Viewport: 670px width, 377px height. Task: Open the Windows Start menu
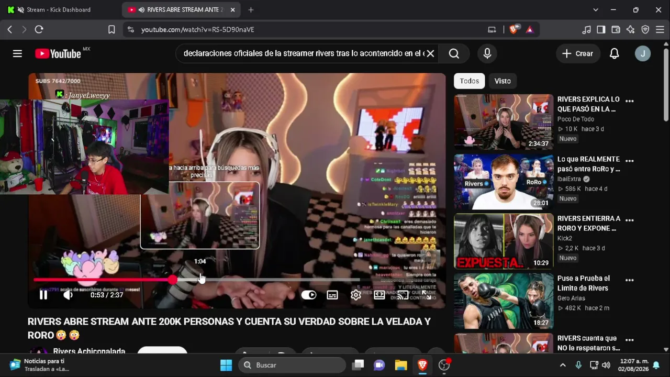[226, 365]
